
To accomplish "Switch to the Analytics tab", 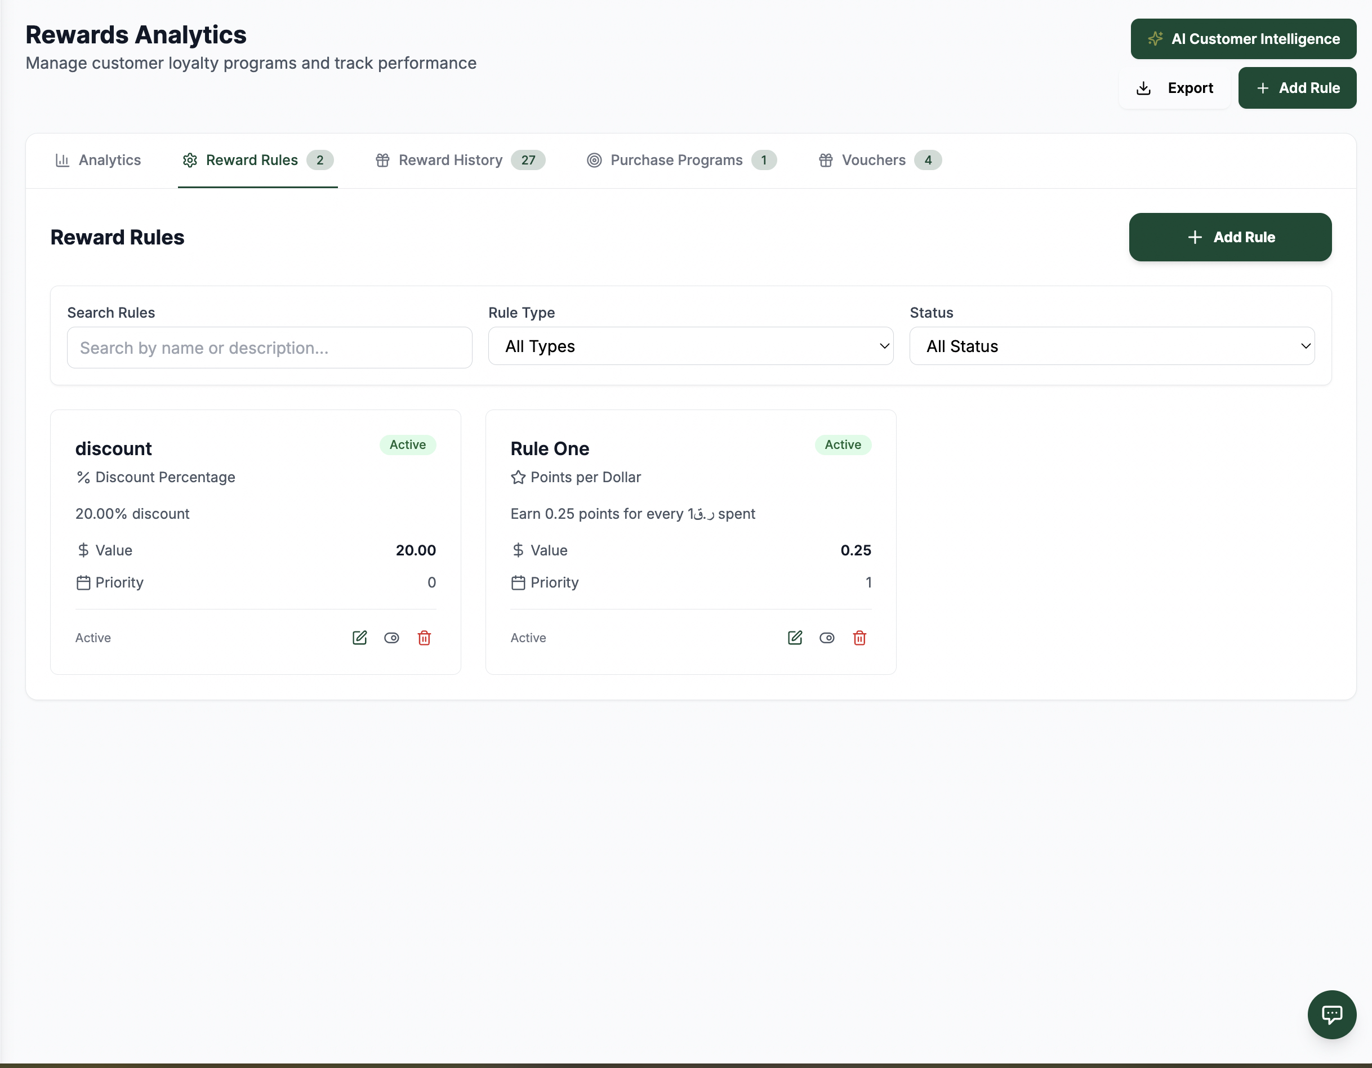I will [x=98, y=160].
